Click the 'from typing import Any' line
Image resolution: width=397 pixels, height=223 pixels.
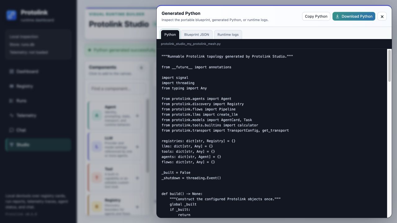point(184,88)
